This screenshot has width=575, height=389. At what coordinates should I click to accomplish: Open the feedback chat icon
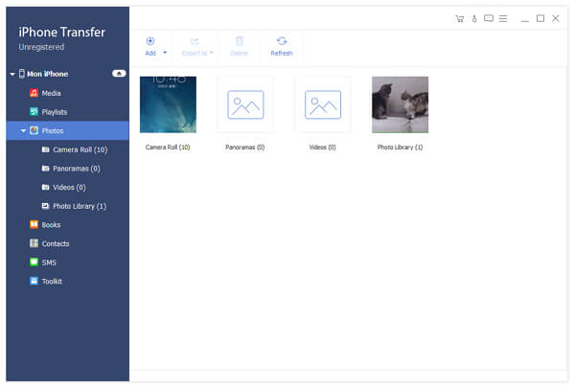pyautogui.click(x=489, y=18)
